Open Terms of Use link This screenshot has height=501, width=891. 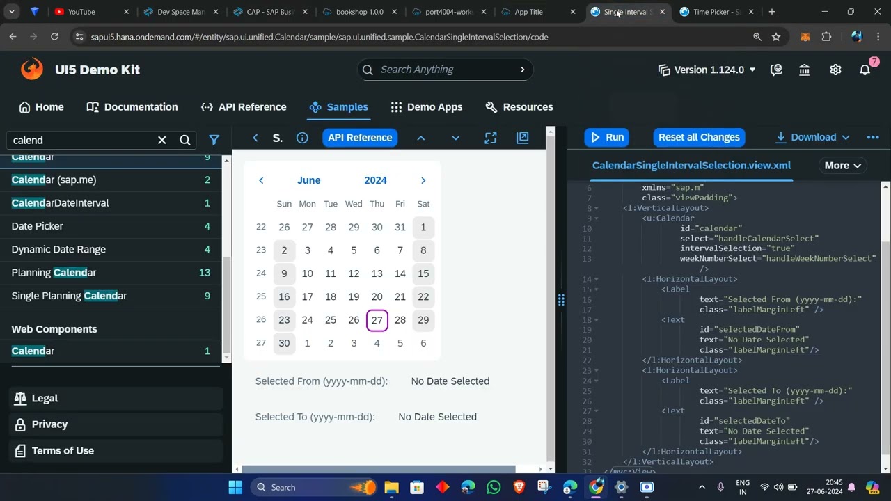115,451
